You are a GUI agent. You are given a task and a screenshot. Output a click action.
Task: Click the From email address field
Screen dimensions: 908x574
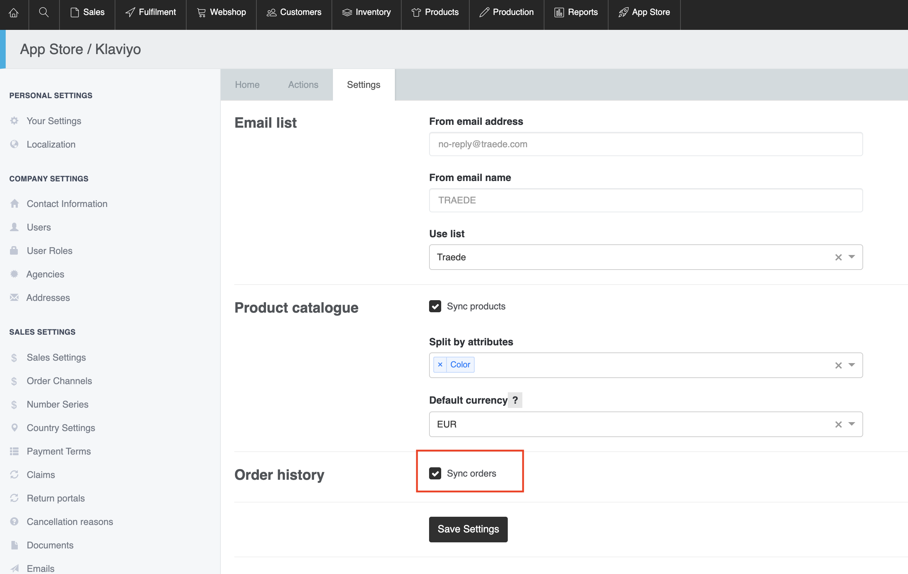646,144
